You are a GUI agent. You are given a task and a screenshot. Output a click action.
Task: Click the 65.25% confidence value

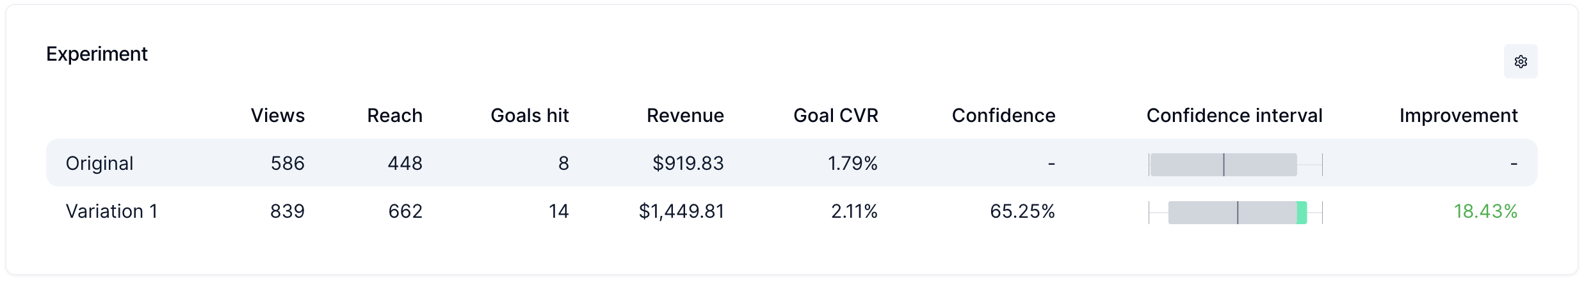[1022, 211]
